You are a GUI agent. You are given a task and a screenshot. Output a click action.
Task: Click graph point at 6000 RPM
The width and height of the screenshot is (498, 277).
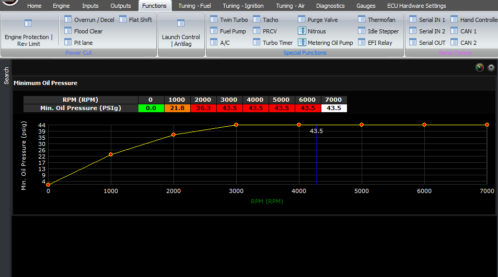pos(424,125)
